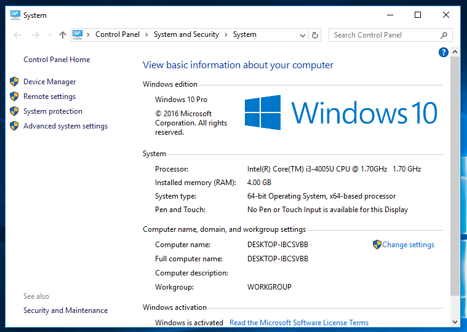467x332 pixels.
Task: Click shield icon beside Remote settings
Action: [x=14, y=97]
